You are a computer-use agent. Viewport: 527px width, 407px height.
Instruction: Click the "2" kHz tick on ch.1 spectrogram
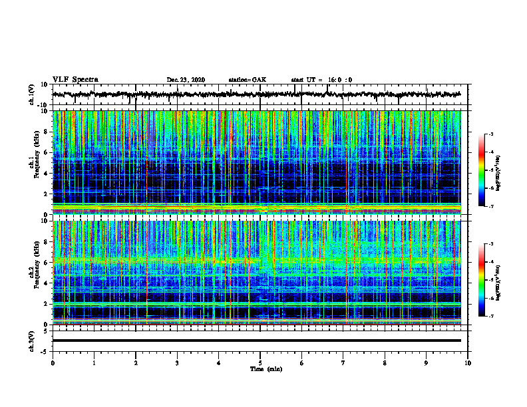click(x=46, y=194)
